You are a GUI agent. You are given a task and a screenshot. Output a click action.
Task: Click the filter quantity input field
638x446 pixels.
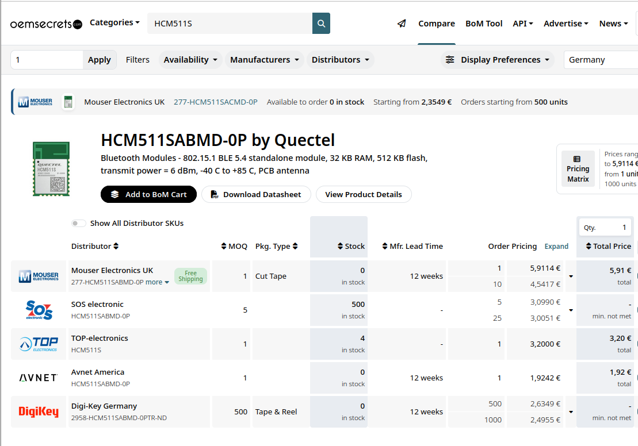tap(47, 60)
